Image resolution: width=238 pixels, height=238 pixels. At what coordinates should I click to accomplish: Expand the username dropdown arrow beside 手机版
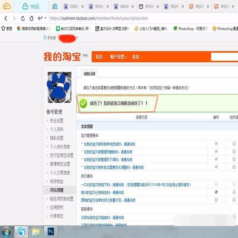click(x=77, y=38)
